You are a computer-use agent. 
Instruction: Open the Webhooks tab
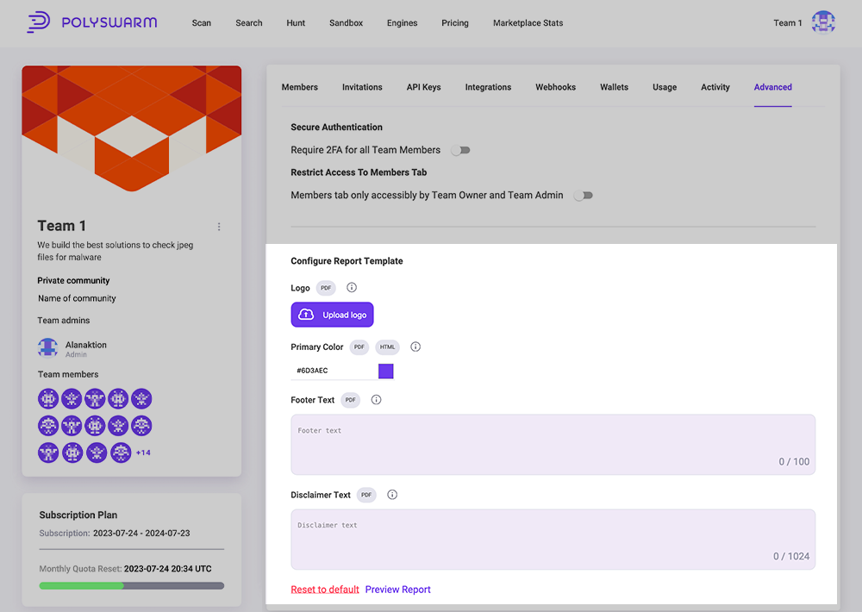(x=555, y=87)
